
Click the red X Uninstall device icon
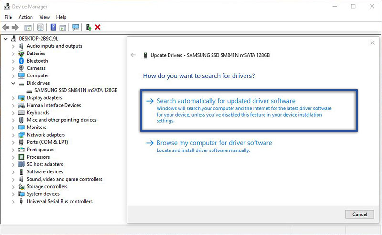click(x=98, y=27)
